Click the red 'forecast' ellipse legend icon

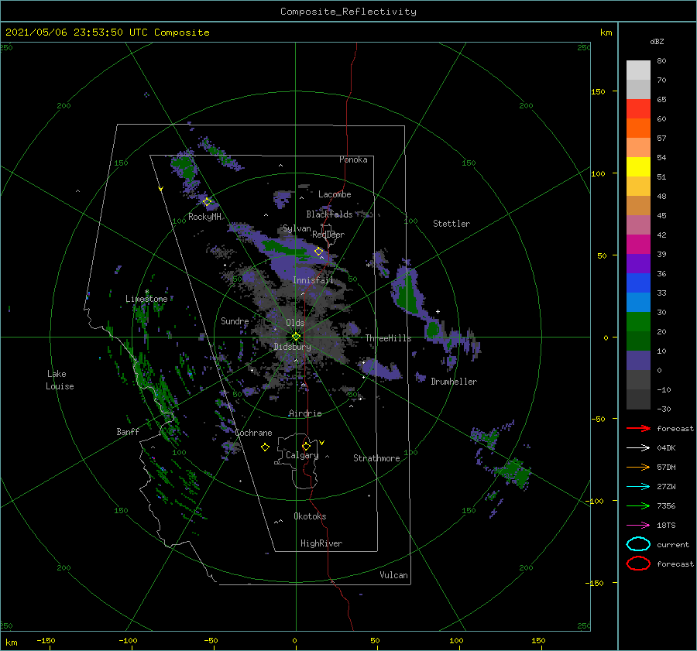click(638, 564)
